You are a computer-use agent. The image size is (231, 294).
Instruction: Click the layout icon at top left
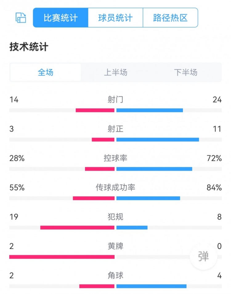click(x=21, y=18)
